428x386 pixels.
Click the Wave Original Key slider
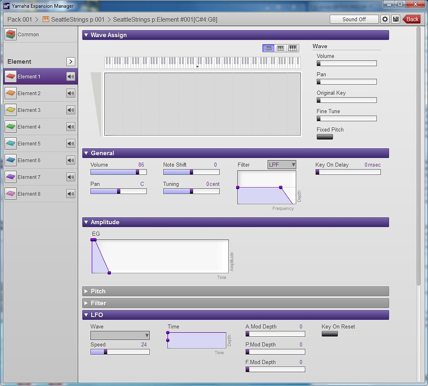click(x=347, y=100)
